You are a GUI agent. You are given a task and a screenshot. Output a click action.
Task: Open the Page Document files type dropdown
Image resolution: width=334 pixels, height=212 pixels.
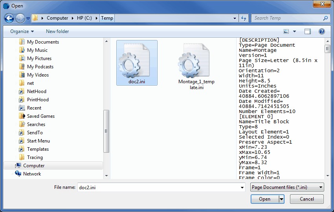tap(287, 187)
